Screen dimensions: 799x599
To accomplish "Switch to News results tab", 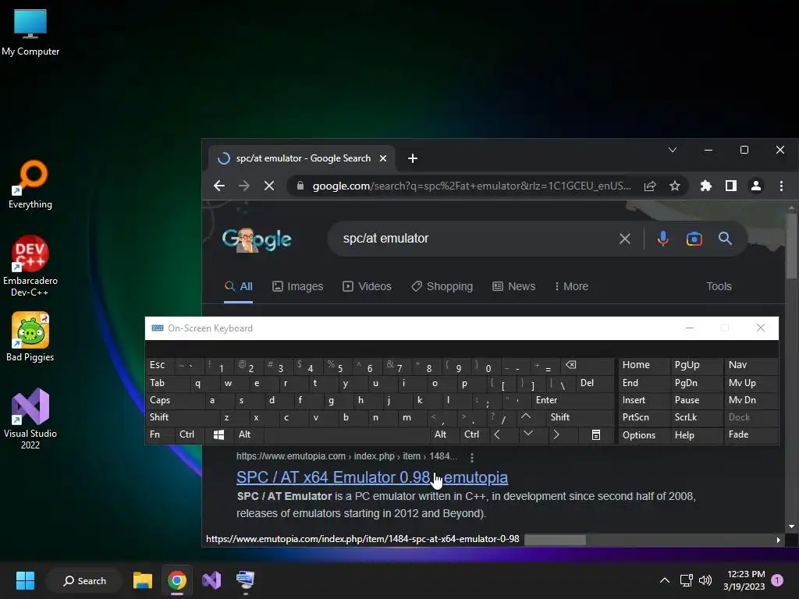I will click(x=513, y=286).
